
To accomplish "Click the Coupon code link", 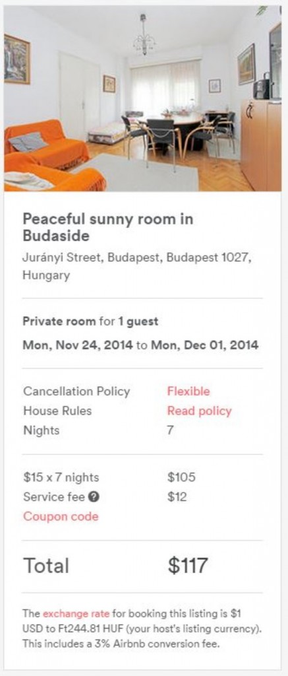I will pos(61,516).
